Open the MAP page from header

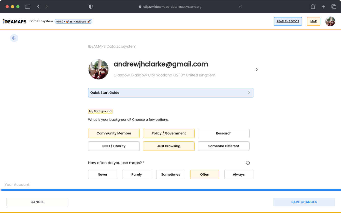coord(313,21)
